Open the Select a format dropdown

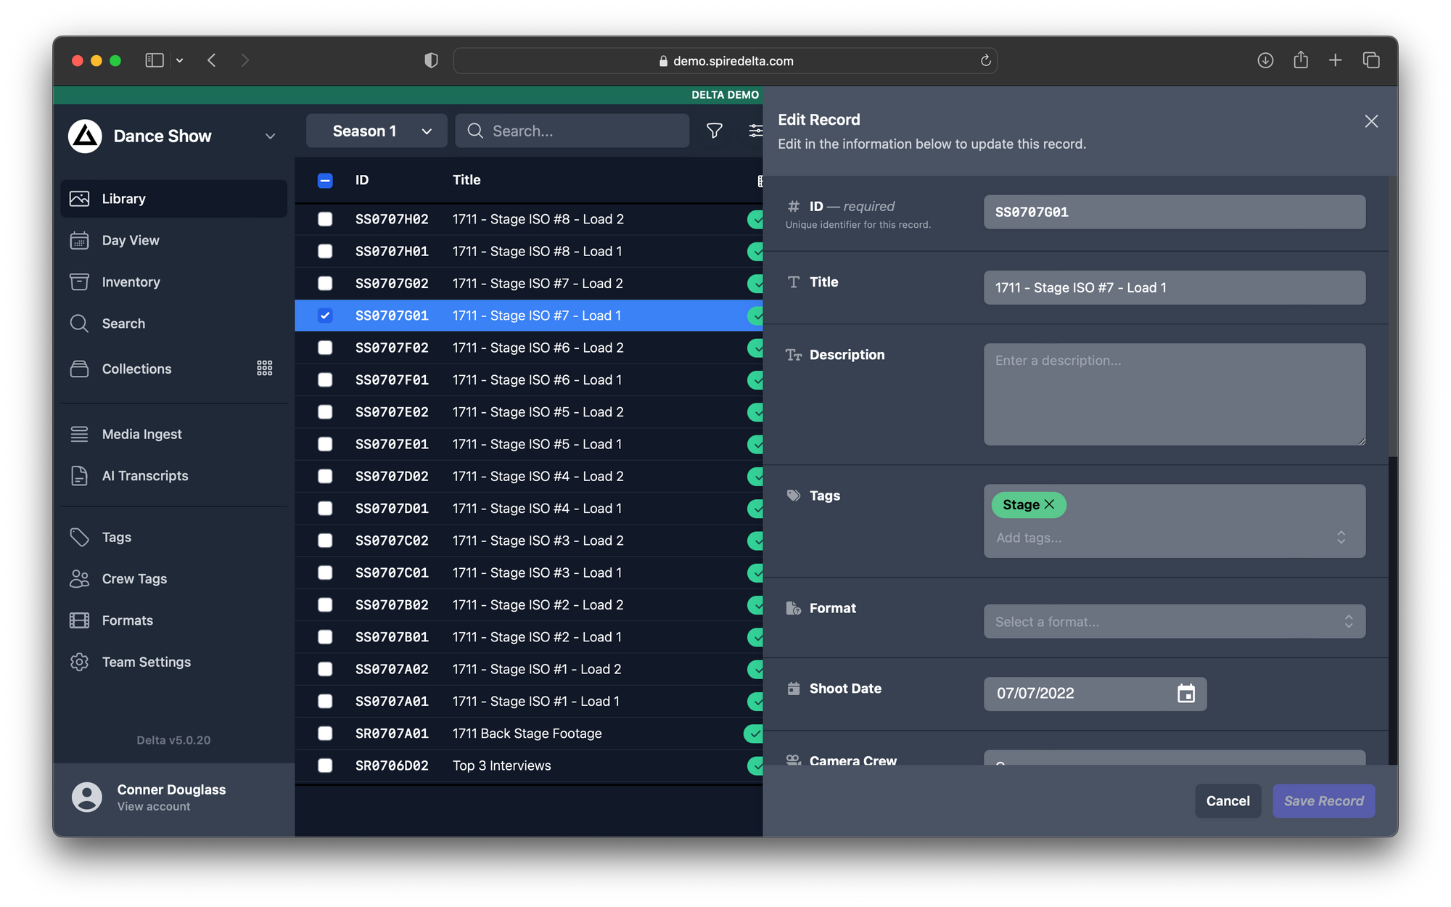1174,621
